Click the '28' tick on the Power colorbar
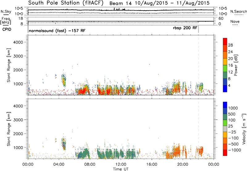 point(230,45)
